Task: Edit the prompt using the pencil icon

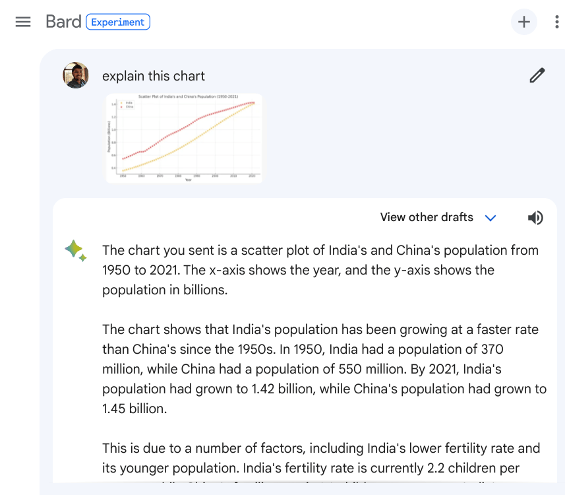Action: [537, 75]
